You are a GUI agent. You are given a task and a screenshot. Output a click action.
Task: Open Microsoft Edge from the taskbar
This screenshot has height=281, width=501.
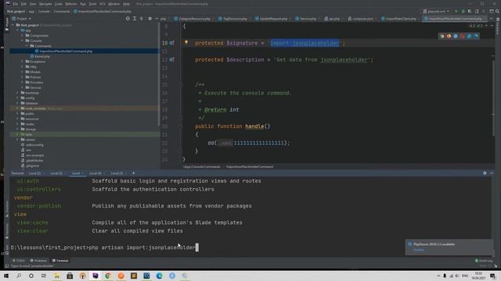coord(160,276)
